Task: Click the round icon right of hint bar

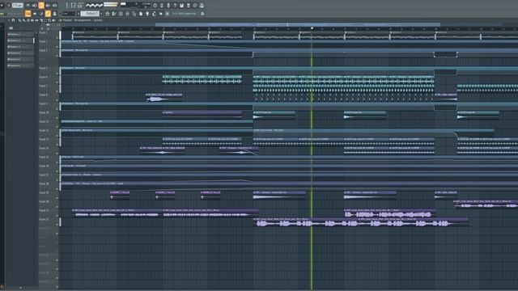Action: click(x=202, y=14)
